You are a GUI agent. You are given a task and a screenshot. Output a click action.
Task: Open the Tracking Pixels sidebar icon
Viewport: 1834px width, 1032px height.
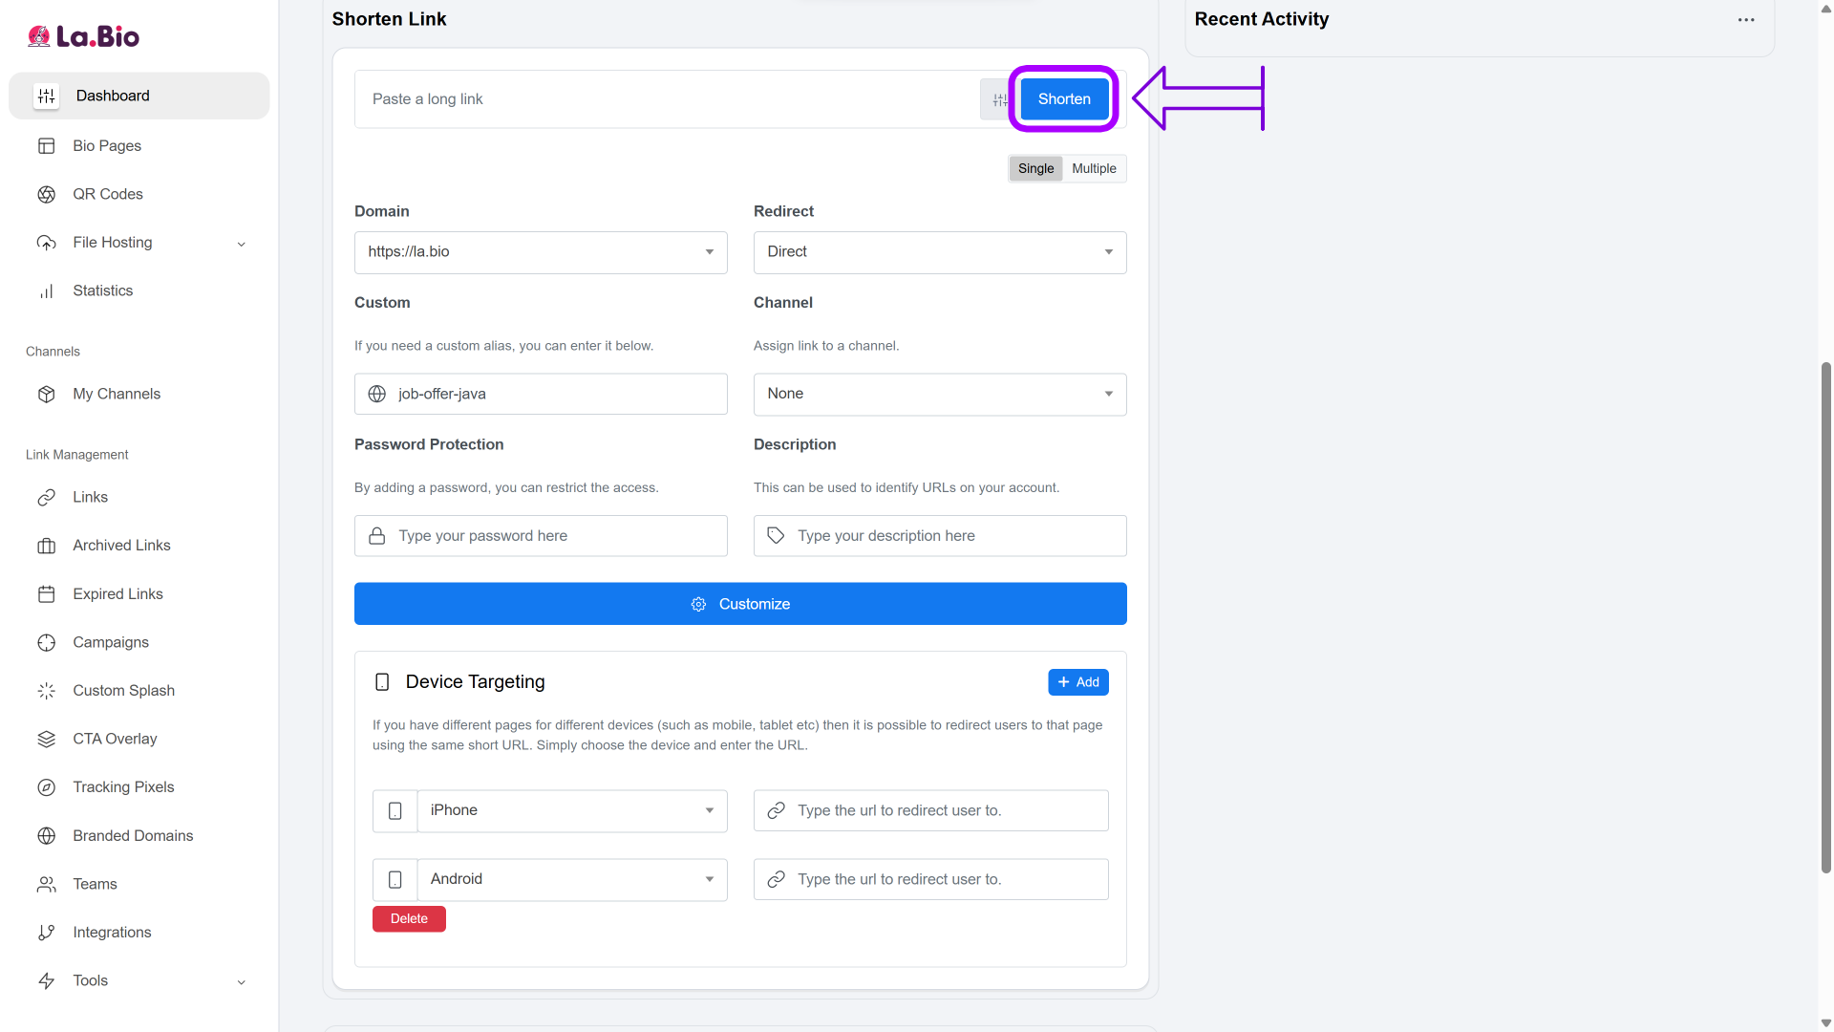click(x=46, y=787)
